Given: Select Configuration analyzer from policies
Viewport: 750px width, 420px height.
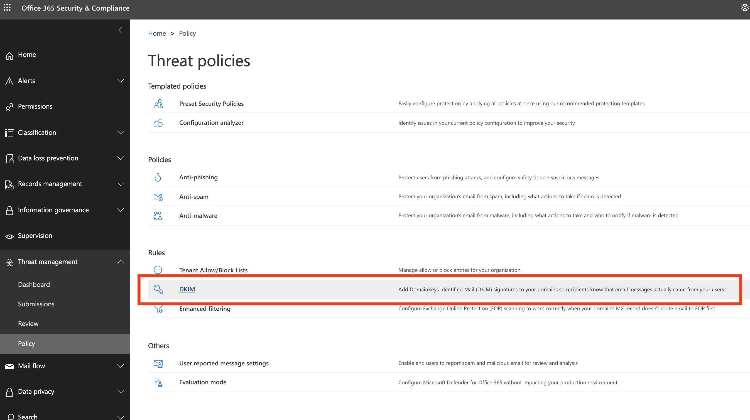Looking at the screenshot, I should pyautogui.click(x=211, y=122).
